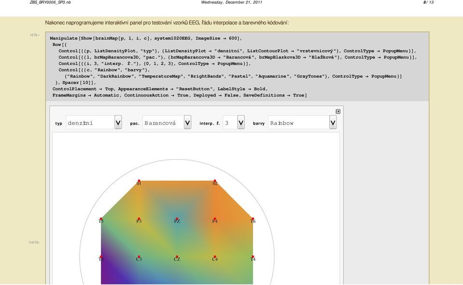Open the 'pac.' dropdown showing Barancová

[x=167, y=122]
